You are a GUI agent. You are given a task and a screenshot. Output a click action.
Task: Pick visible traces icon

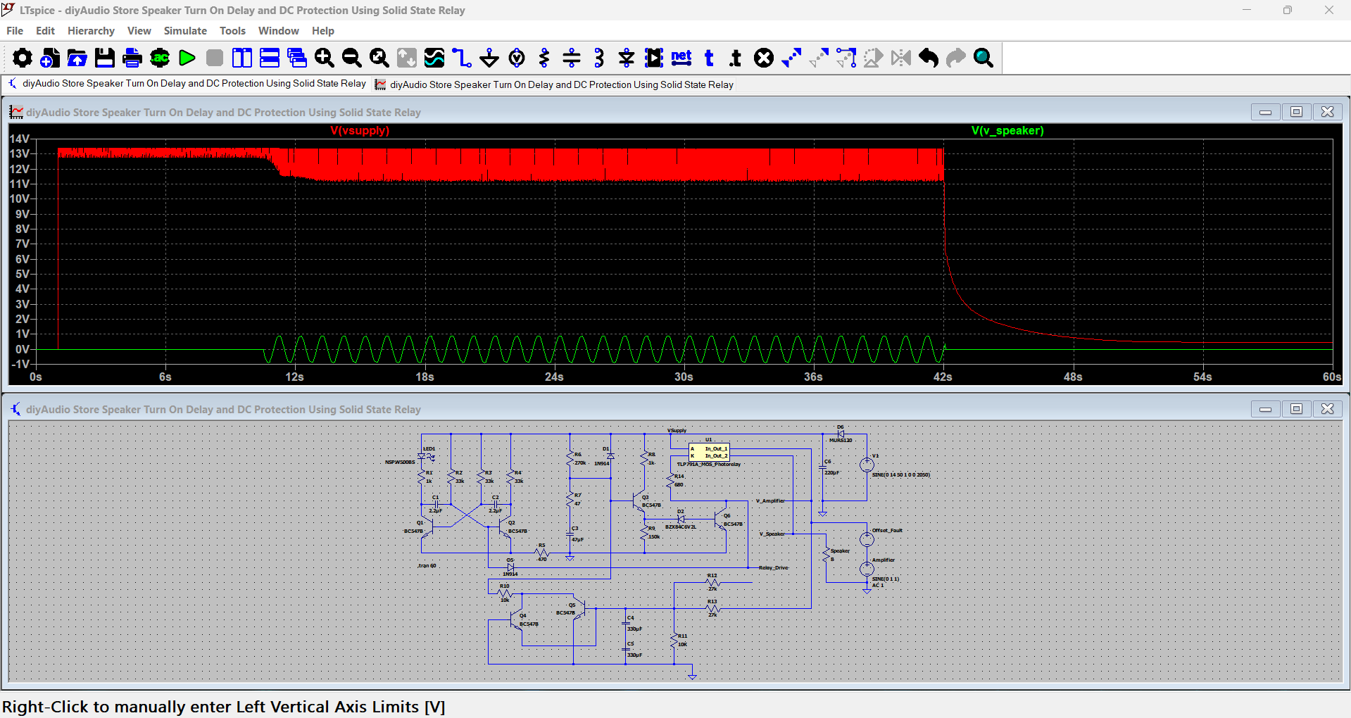[x=434, y=58]
